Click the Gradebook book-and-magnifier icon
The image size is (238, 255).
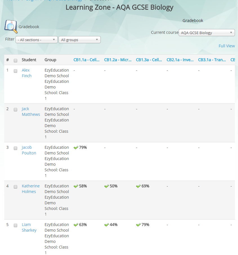click(x=11, y=26)
